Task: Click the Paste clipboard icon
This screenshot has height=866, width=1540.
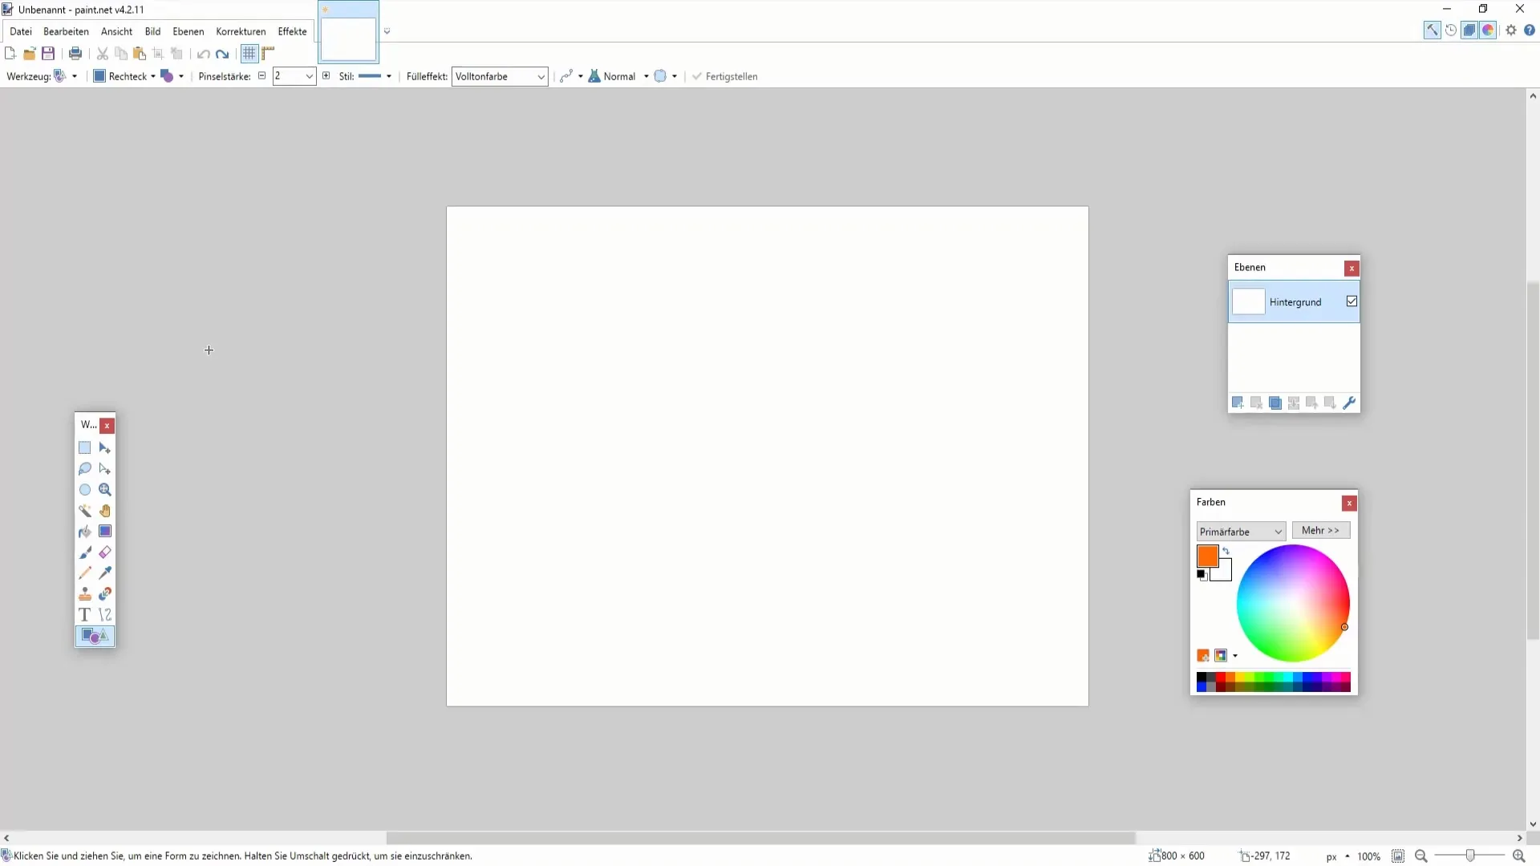Action: pyautogui.click(x=140, y=54)
